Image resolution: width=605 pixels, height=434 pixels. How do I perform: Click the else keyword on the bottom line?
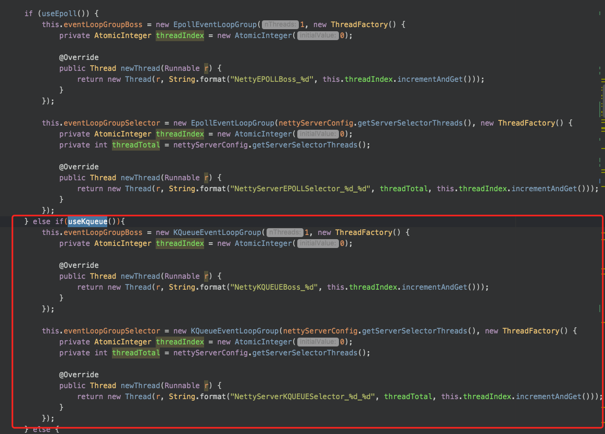click(42, 429)
